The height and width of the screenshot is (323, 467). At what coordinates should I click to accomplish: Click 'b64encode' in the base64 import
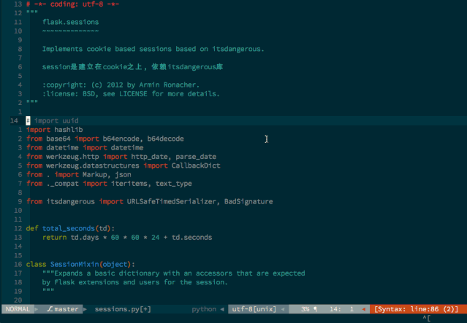pyautogui.click(x=121, y=139)
